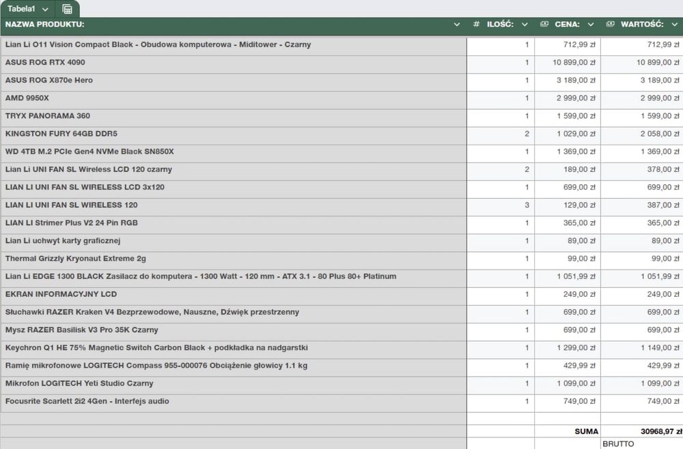Click the 749,00 zł price for Focusrite Scarlett
The width and height of the screenshot is (683, 449).
[x=568, y=402]
